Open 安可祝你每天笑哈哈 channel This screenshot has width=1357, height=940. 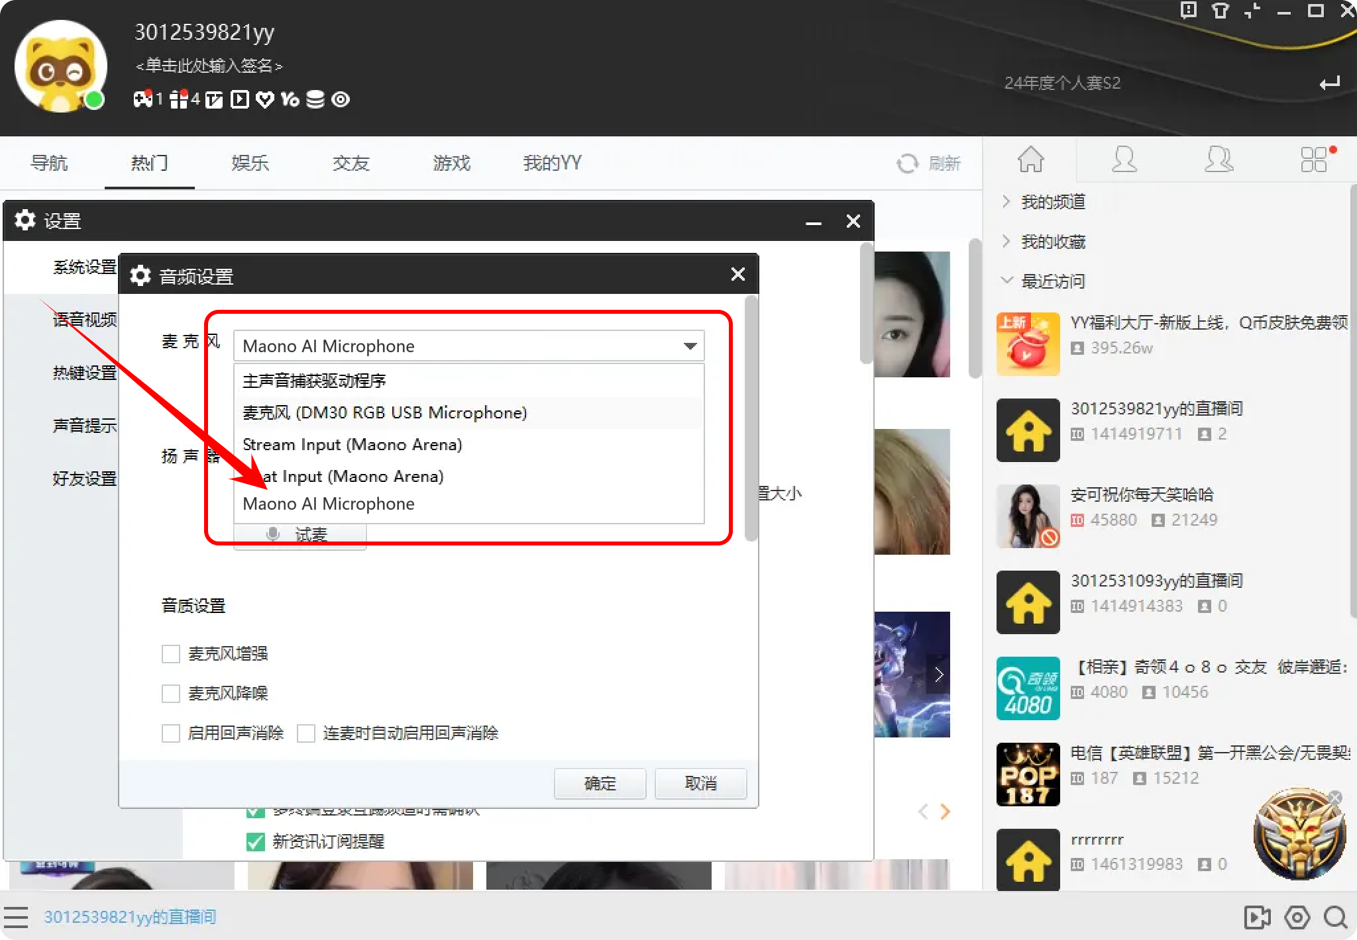(x=1142, y=494)
